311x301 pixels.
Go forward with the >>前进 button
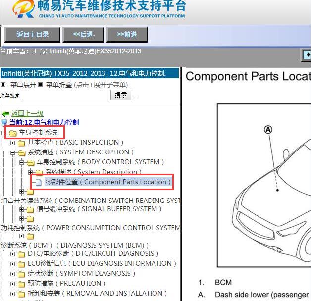click(127, 35)
